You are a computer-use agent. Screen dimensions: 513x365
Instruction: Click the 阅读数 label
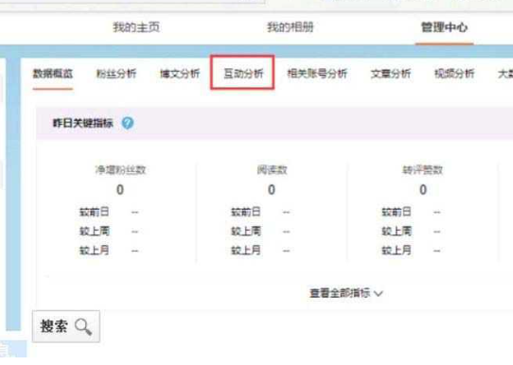coord(272,170)
